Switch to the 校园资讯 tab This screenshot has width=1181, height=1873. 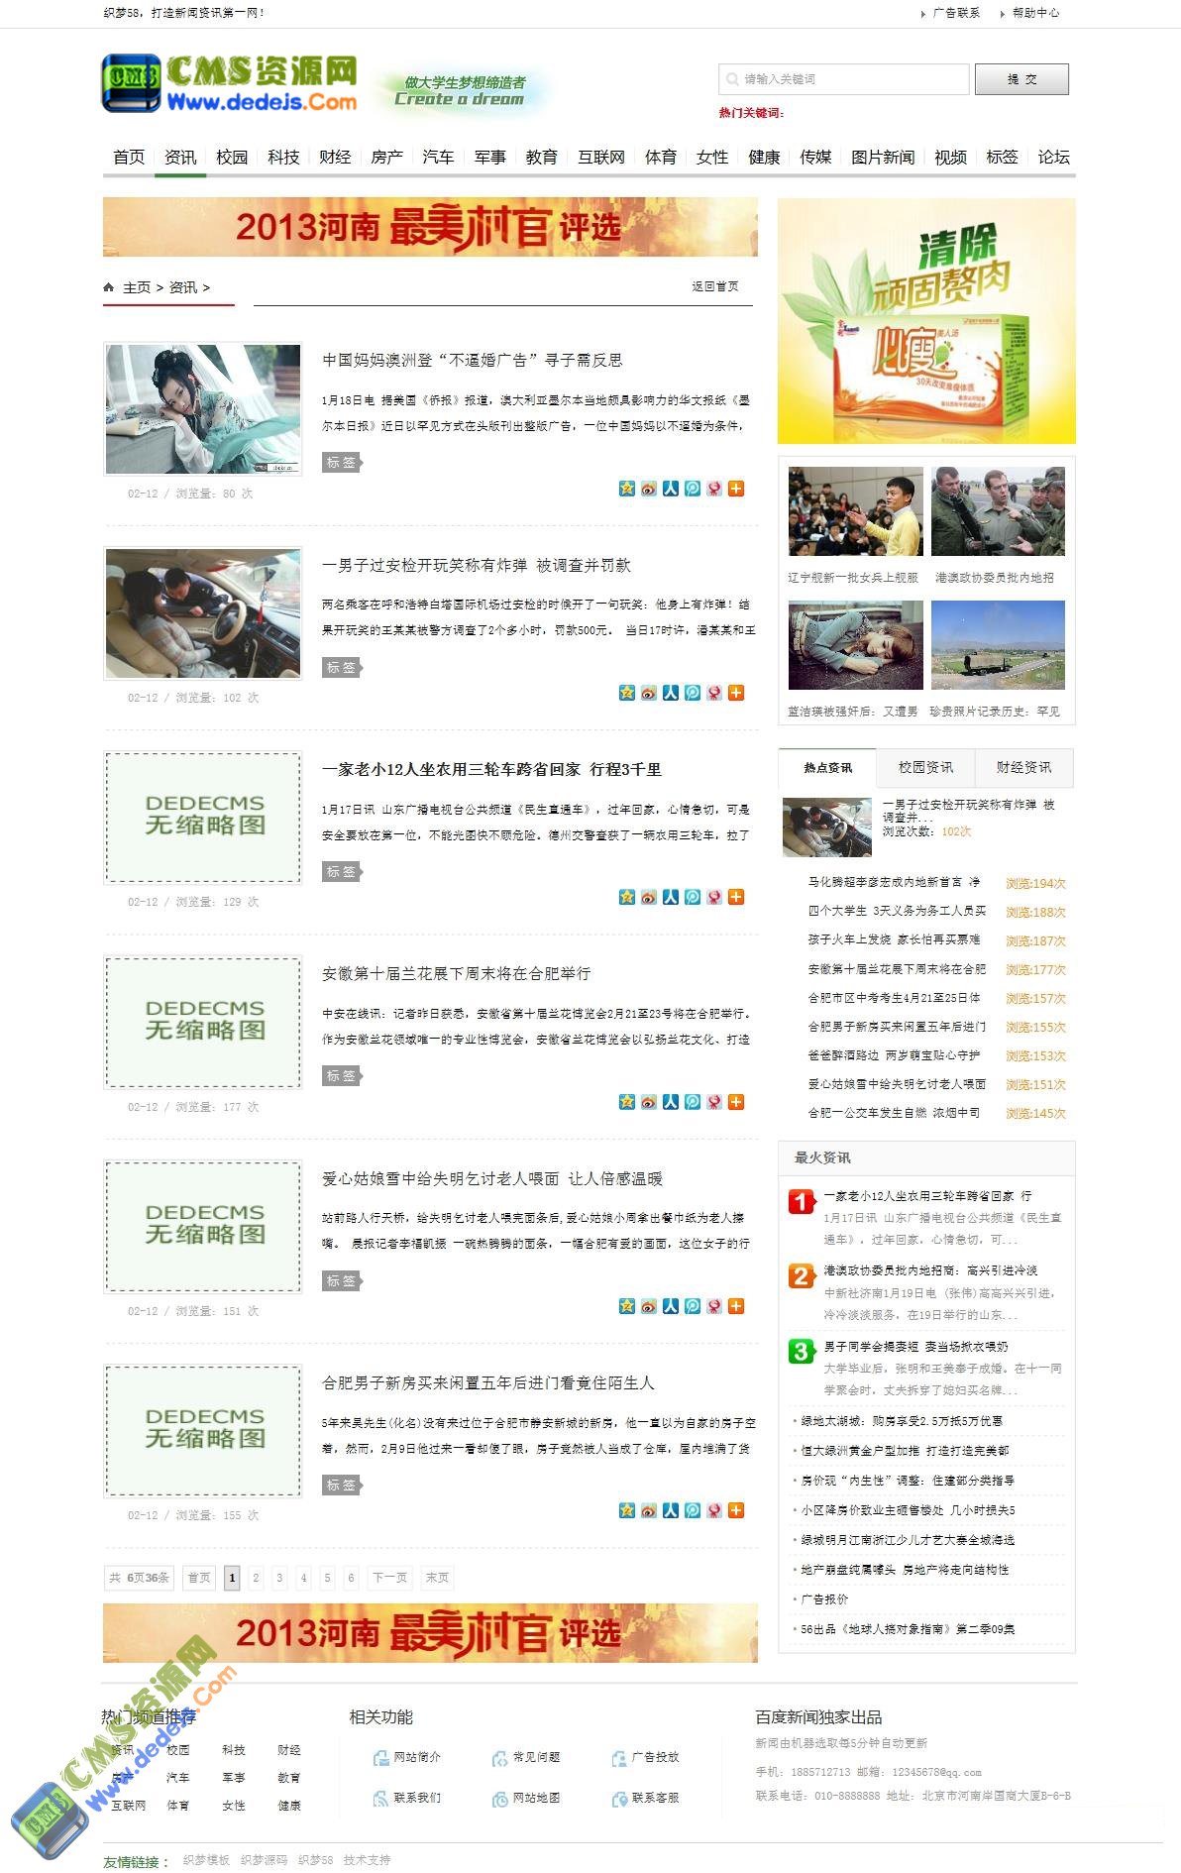[925, 767]
